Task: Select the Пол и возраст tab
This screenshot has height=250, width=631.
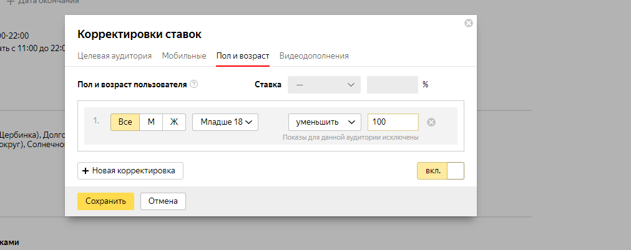Action: pos(243,56)
